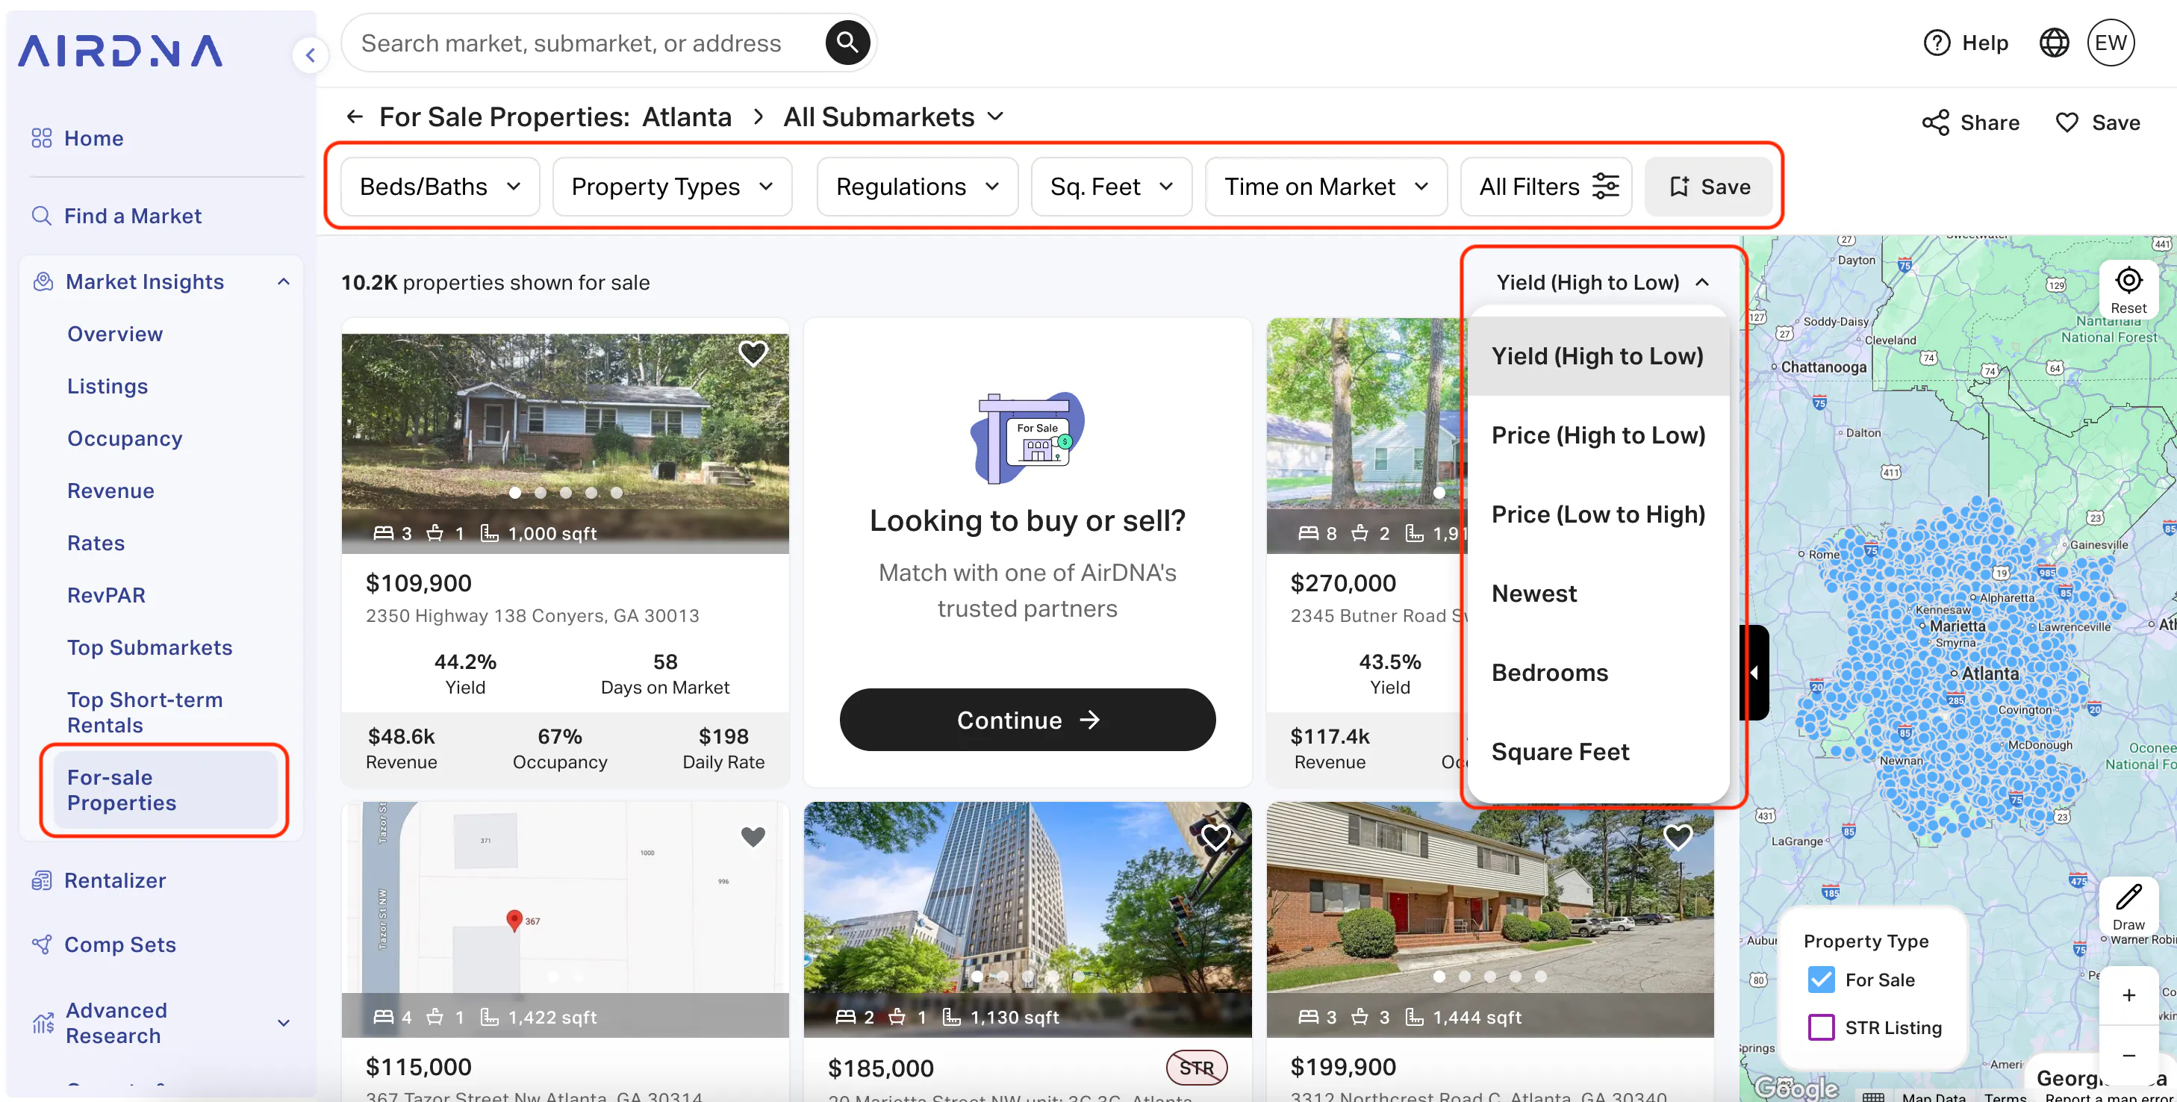The height and width of the screenshot is (1102, 2177).
Task: Click the Save search button in filter bar
Action: (1708, 186)
